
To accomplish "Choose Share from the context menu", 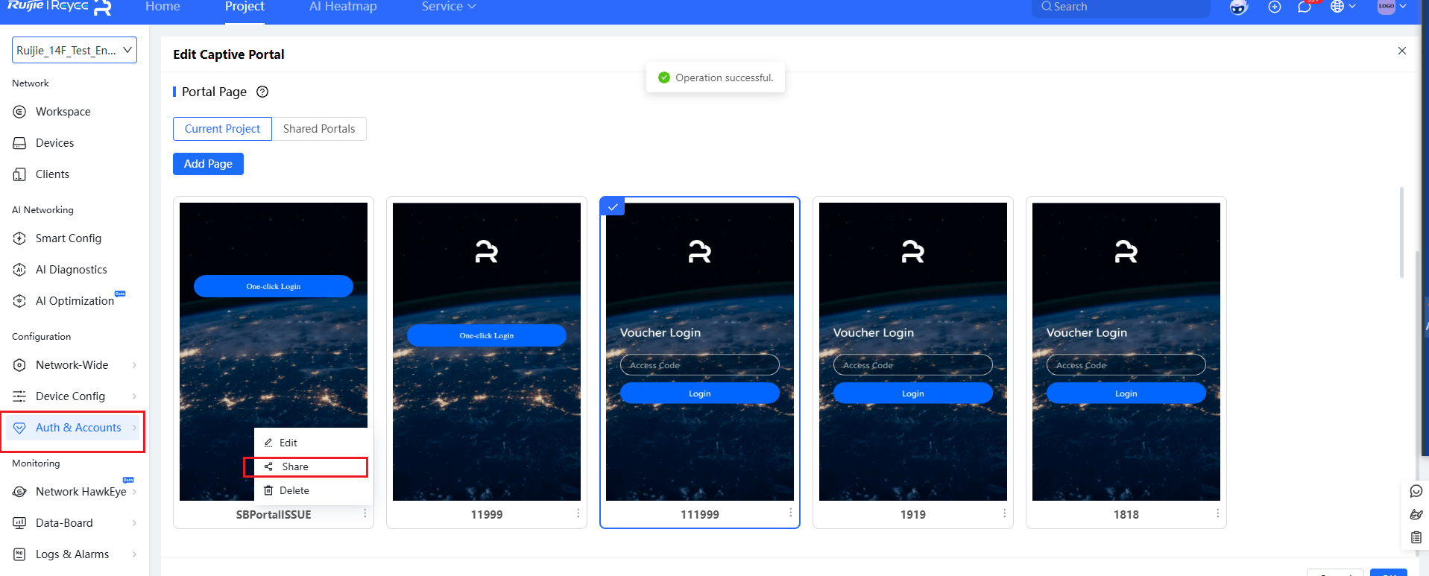I will pos(313,466).
